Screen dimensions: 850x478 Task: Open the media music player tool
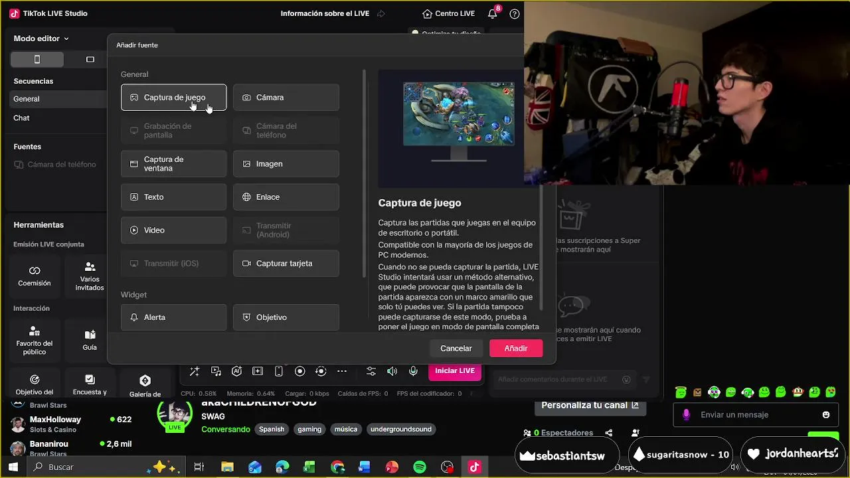tap(216, 371)
